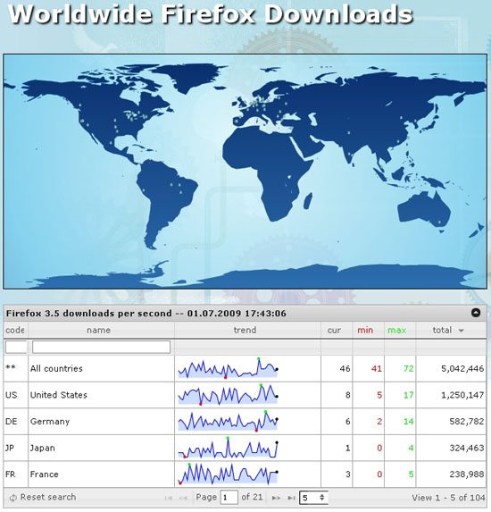491x512 pixels.
Task: Go to the previous page of results
Action: pyautogui.click(x=183, y=498)
